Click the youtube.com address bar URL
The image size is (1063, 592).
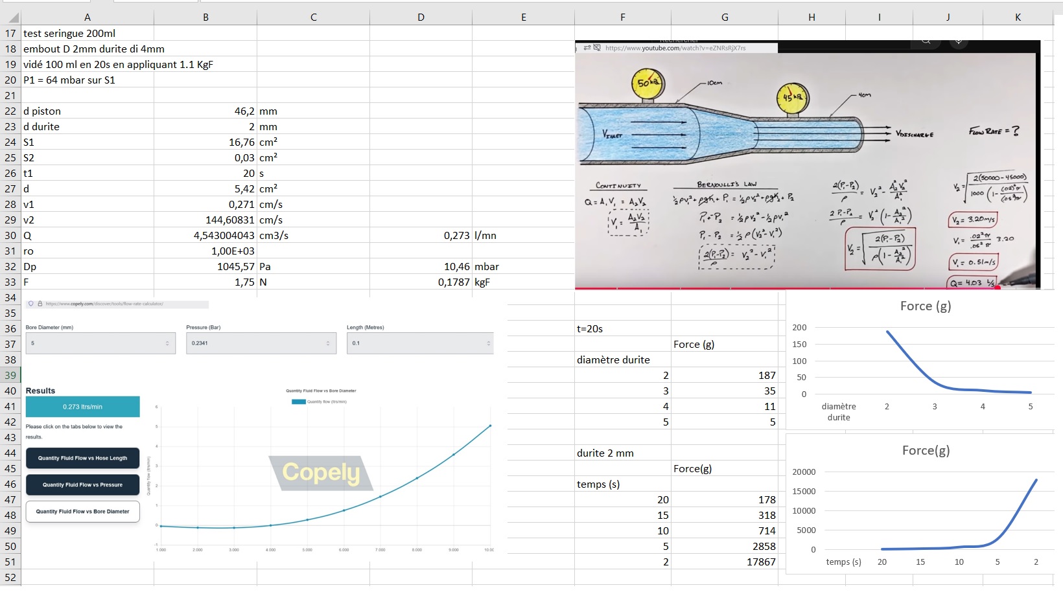tap(675, 48)
